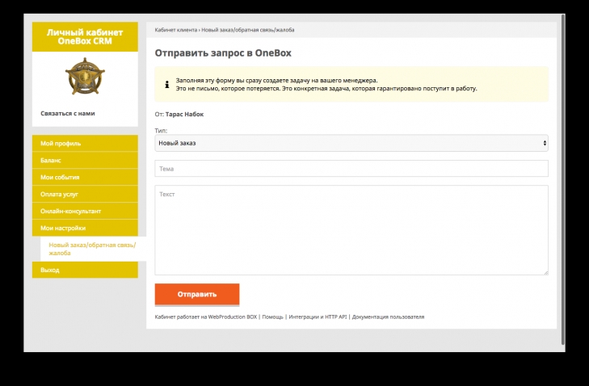Open the Тип dropdown showing Новый заказ
Viewport: 589px width, 386px height.
pos(351,143)
